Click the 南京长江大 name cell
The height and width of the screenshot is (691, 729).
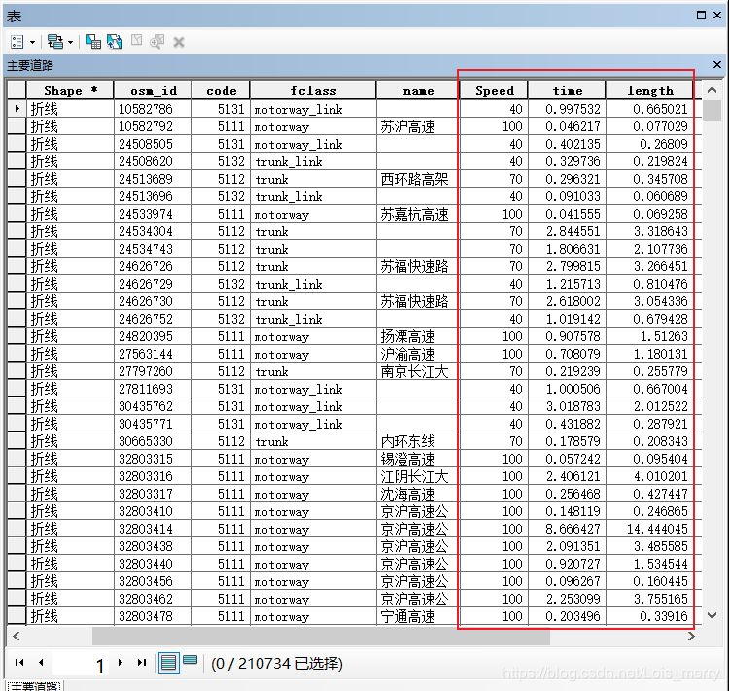click(x=417, y=371)
